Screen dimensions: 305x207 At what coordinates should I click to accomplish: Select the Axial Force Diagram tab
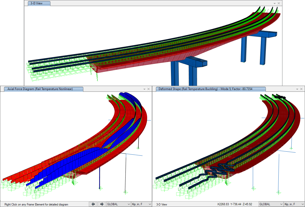[x=42, y=89]
